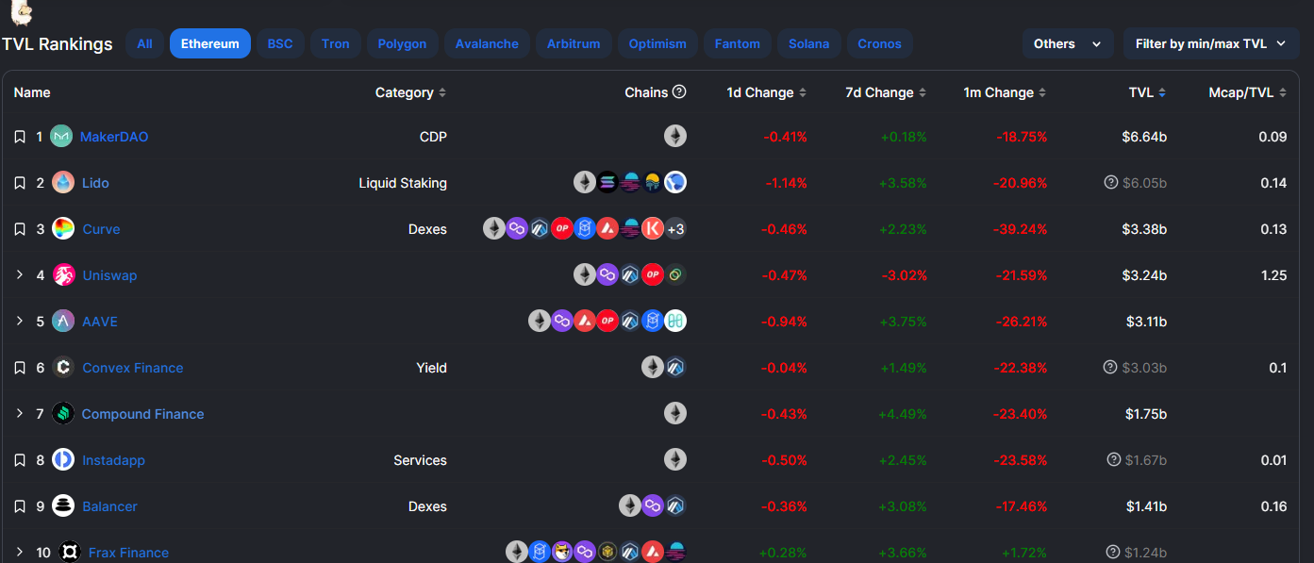Click the Curve rainbow logo icon

pyautogui.click(x=63, y=229)
